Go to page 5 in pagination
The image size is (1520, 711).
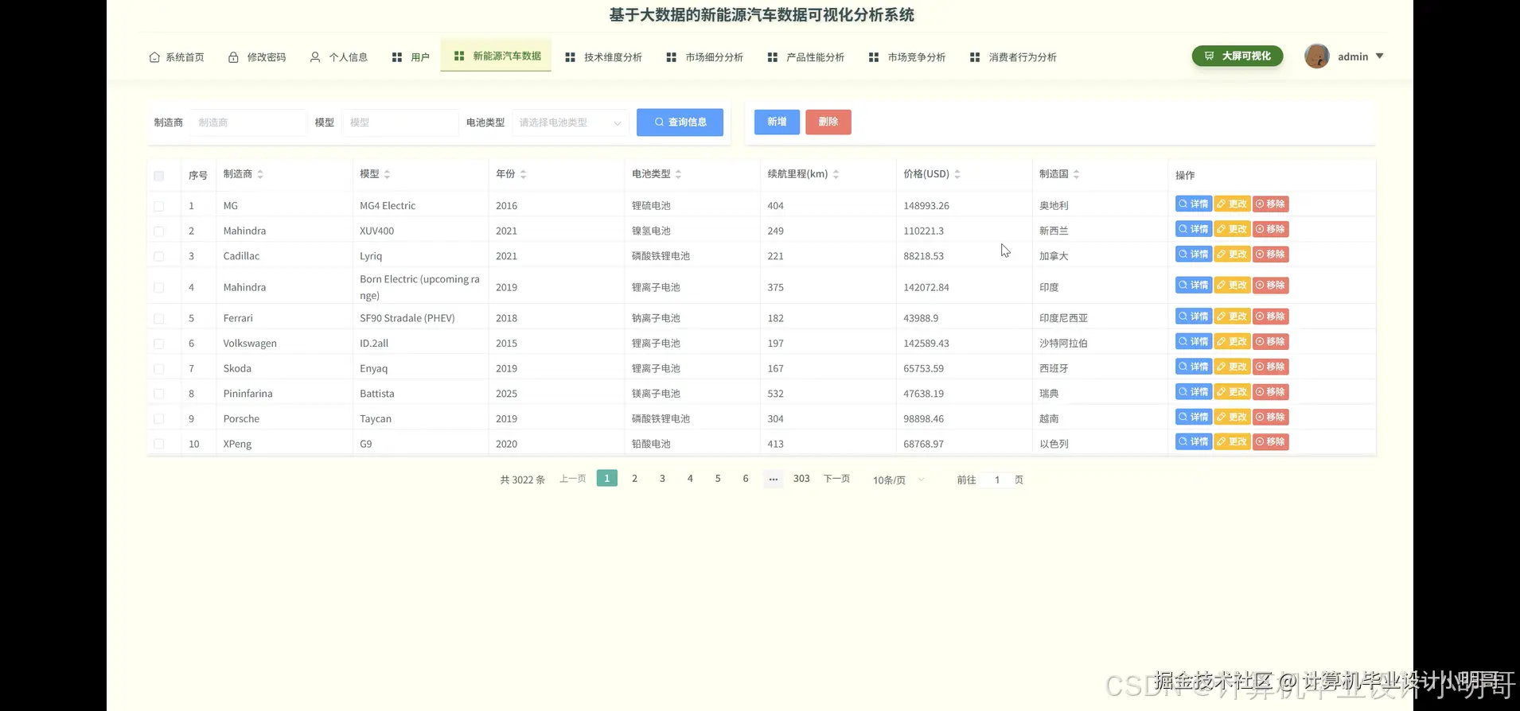pyautogui.click(x=718, y=479)
